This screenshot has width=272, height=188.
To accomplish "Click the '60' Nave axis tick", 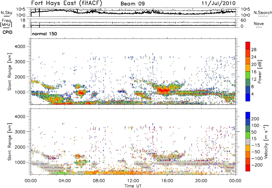I will click(x=243, y=20).
